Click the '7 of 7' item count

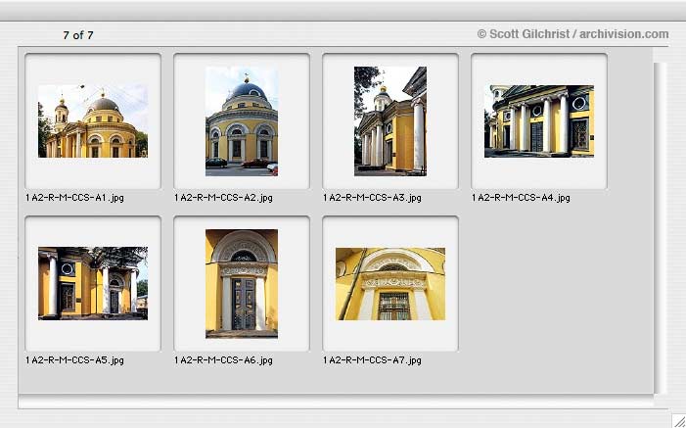tap(78, 35)
